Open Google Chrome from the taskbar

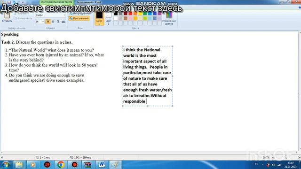[x=61, y=165]
